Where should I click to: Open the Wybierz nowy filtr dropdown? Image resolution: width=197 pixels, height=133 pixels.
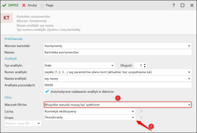pos(39,123)
